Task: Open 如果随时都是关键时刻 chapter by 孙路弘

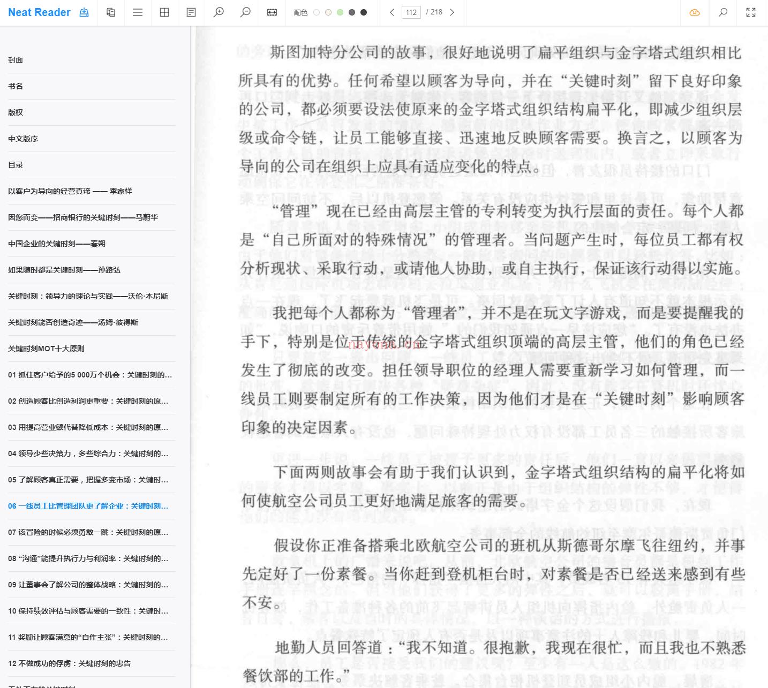Action: coord(92,270)
